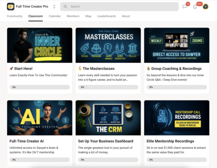The width and height of the screenshot is (217, 168).
Task: Click the Start Here! course title
Action: tap(24, 68)
